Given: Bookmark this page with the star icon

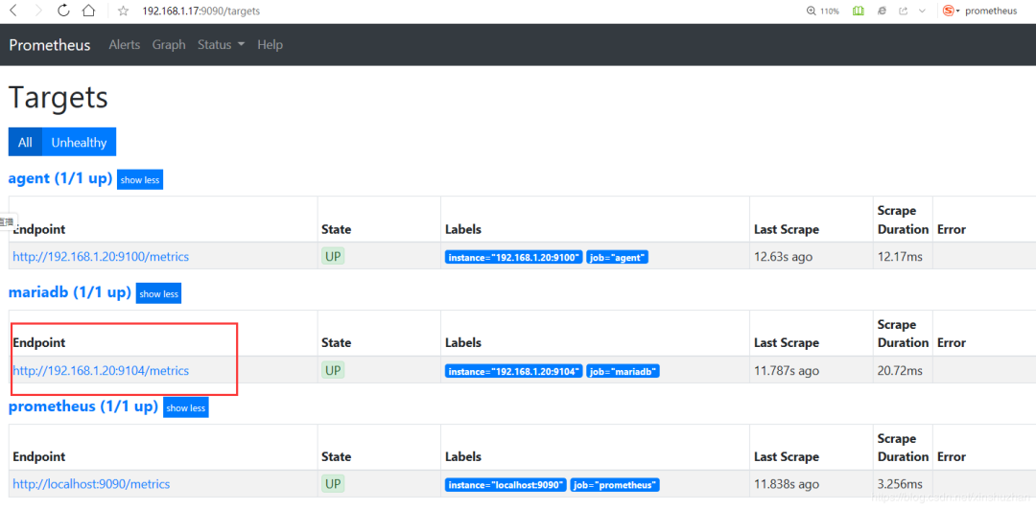Looking at the screenshot, I should click(123, 12).
